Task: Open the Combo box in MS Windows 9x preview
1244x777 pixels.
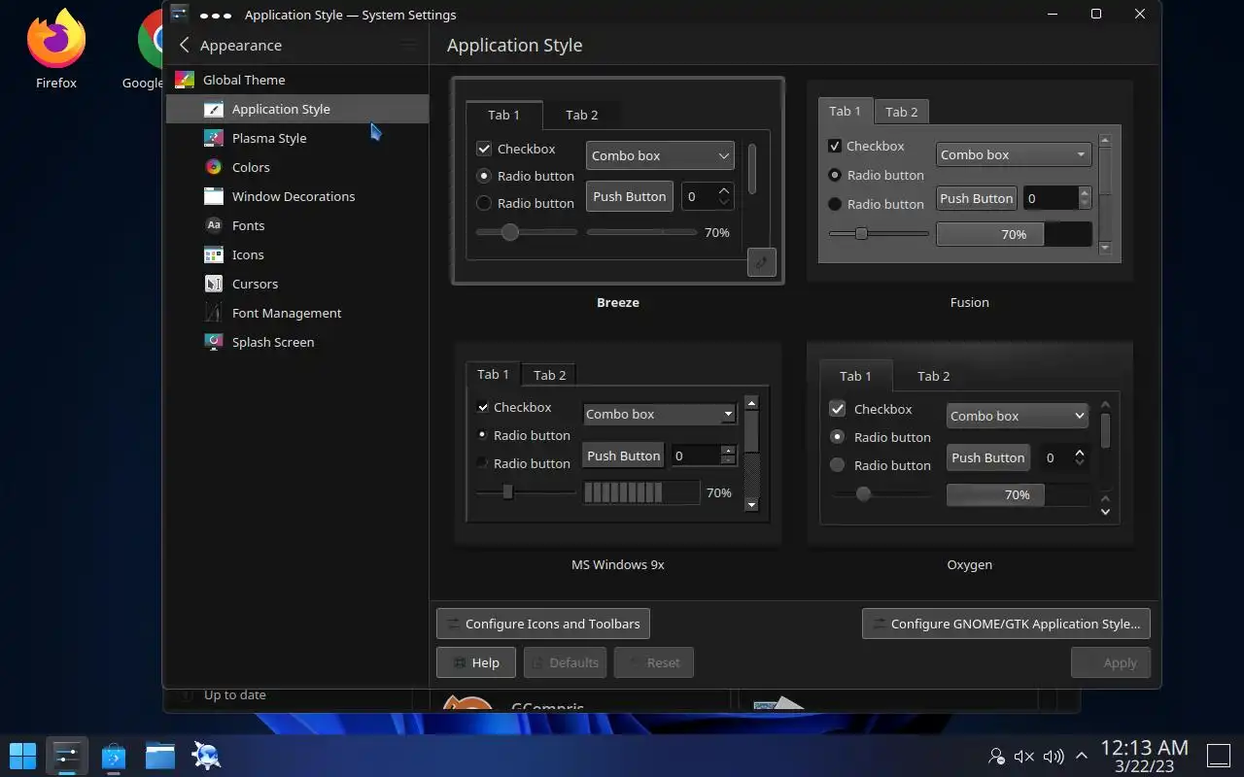Action: tap(660, 414)
